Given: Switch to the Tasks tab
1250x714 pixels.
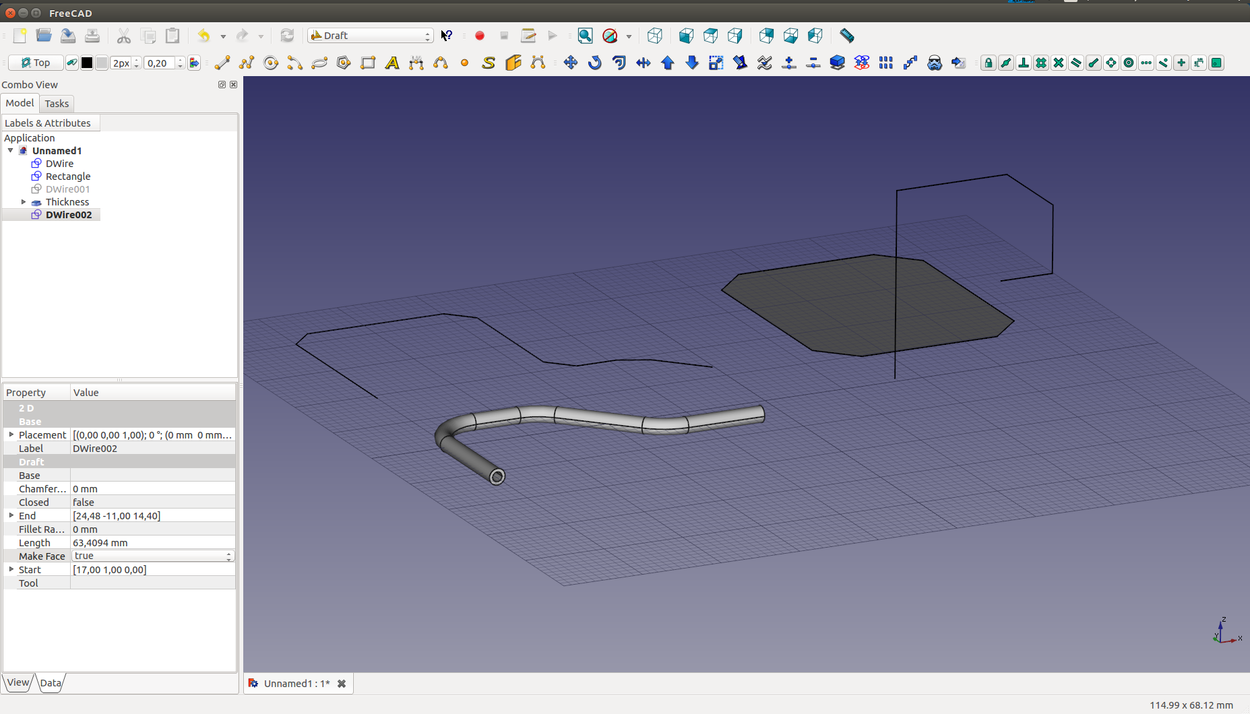Looking at the screenshot, I should (57, 104).
